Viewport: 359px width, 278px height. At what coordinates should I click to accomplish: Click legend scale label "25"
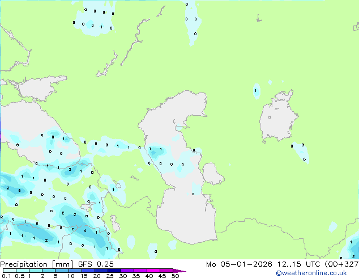[x=110, y=276]
